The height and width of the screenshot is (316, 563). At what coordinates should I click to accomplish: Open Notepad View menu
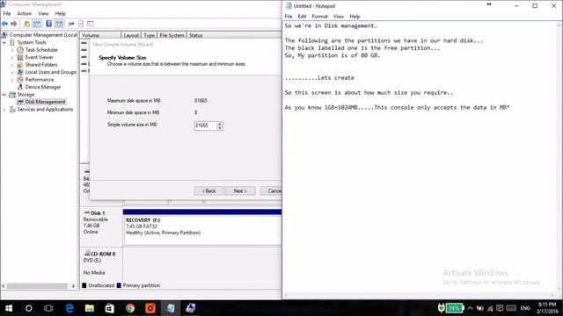click(x=339, y=17)
